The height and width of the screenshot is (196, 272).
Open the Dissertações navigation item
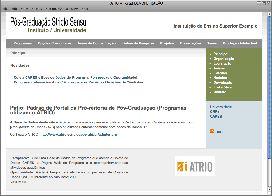coord(190,43)
